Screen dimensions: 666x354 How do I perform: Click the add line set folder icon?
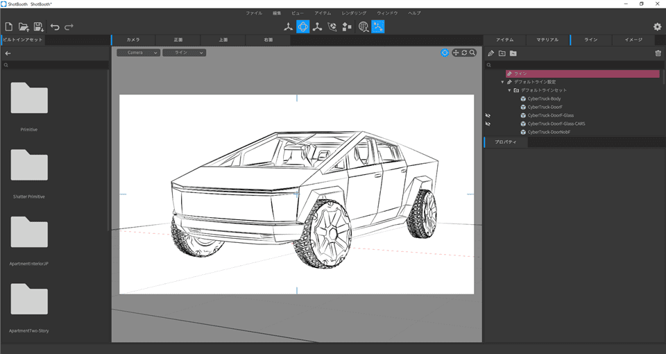(x=502, y=53)
